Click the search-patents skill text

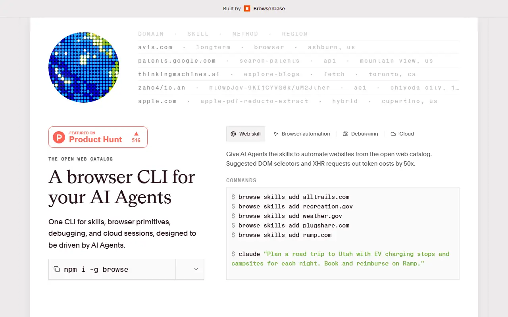[269, 61]
